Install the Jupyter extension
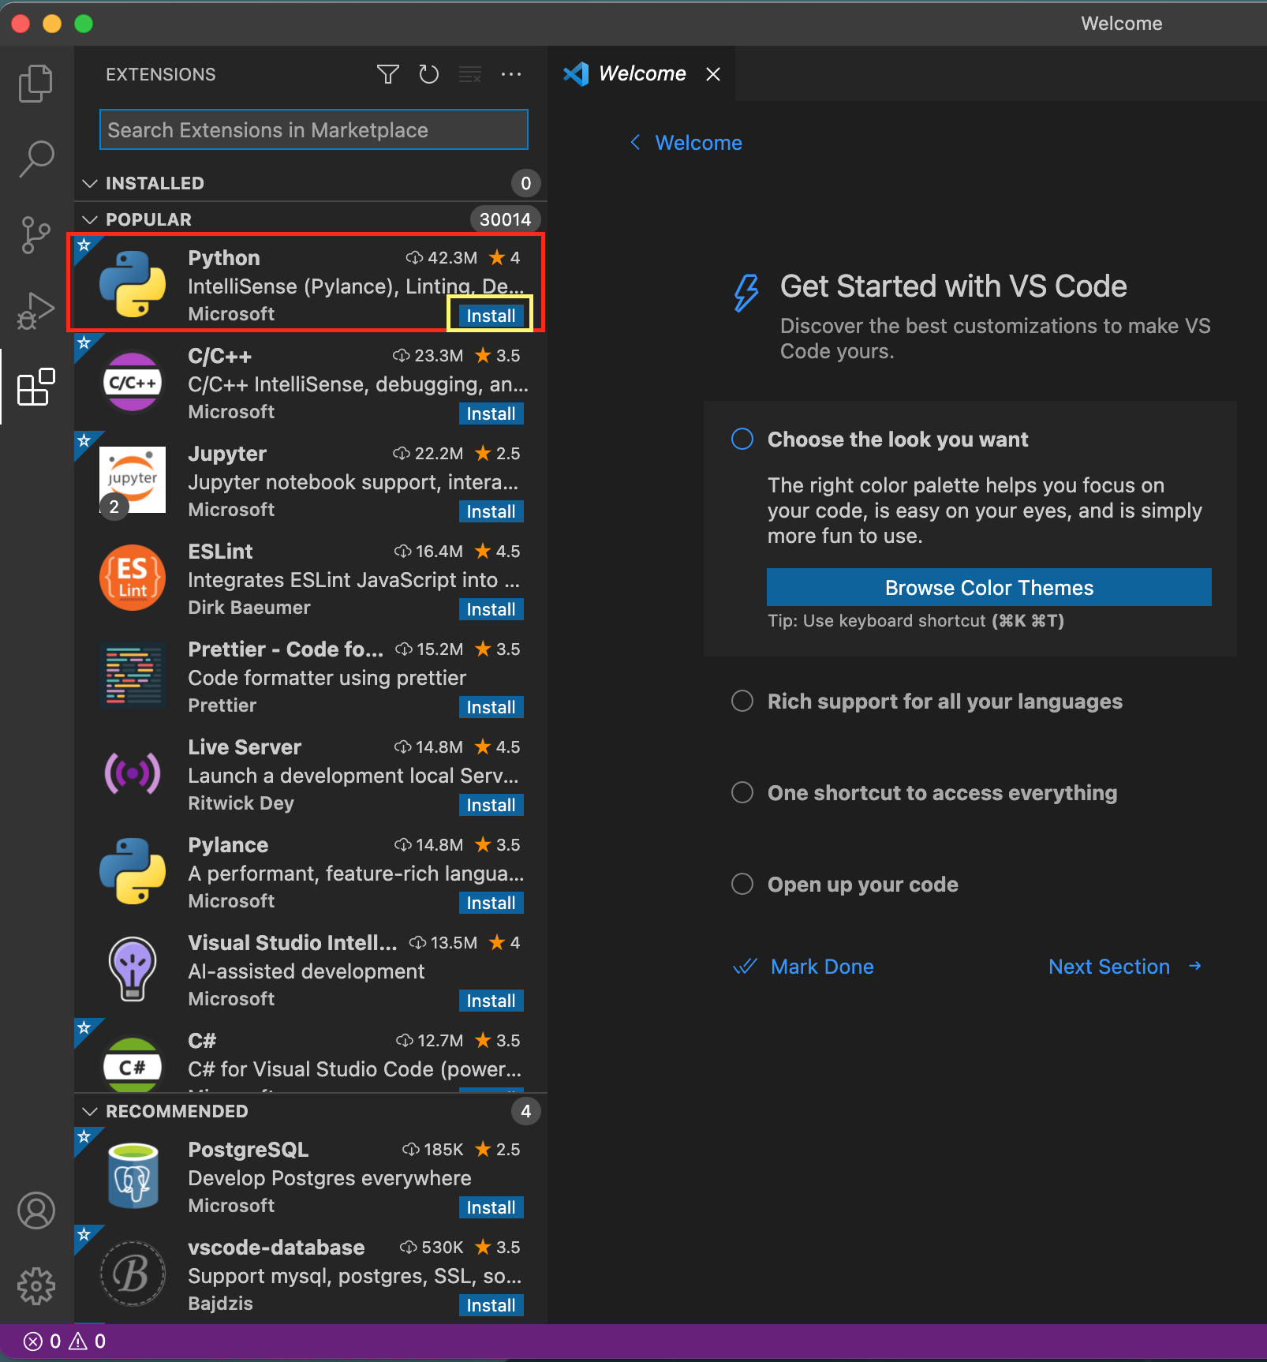 491,511
